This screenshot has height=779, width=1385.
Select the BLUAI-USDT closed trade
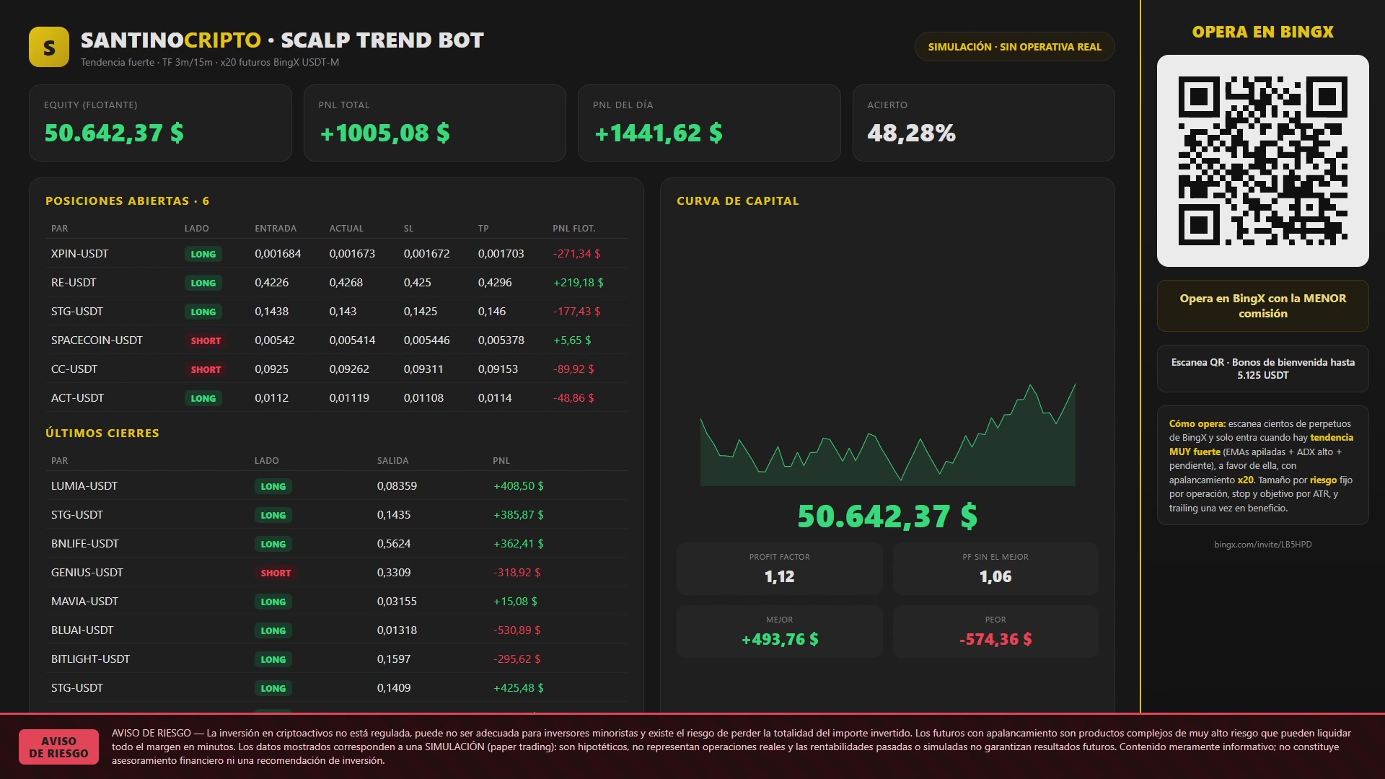click(x=336, y=630)
